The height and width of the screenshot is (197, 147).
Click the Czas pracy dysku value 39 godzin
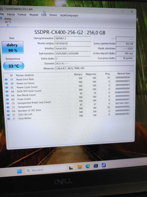pyautogui.click(x=125, y=58)
